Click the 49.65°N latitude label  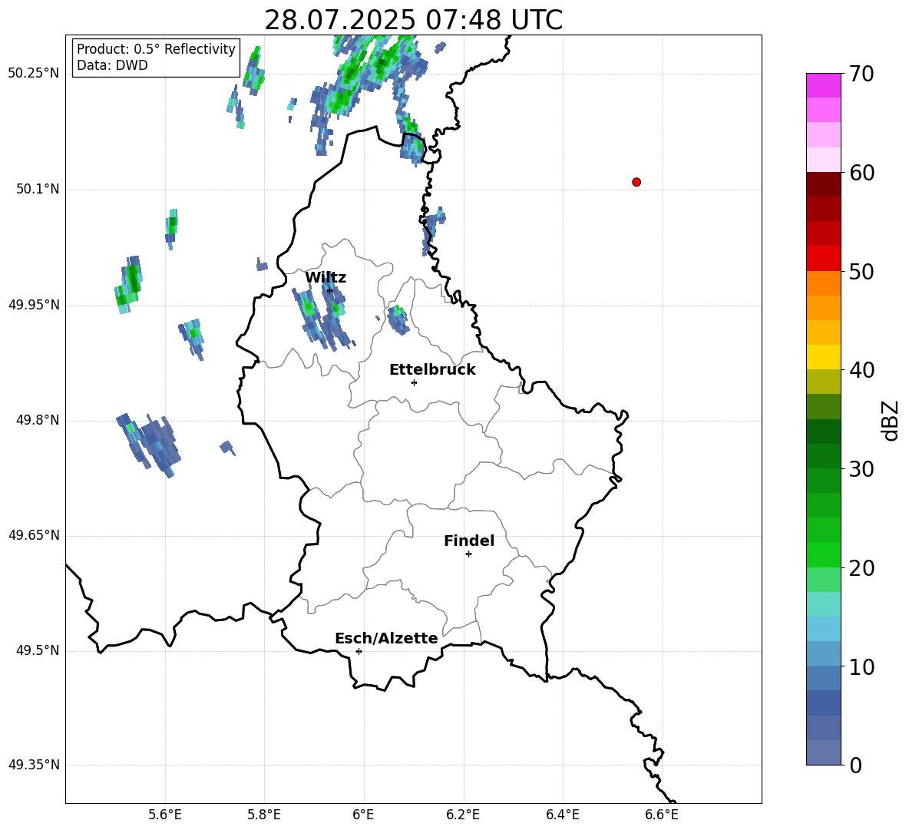pyautogui.click(x=34, y=535)
